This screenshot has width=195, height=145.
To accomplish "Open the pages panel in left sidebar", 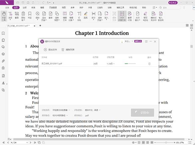I will click(x=3, y=40).
